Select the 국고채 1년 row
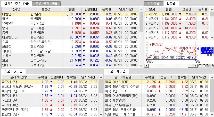214x117 pixels. (x=50, y=96)
